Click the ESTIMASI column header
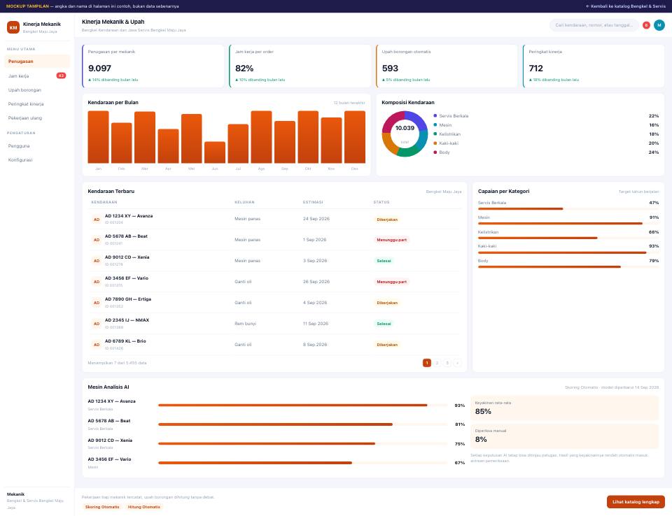The image size is (672, 516). pyautogui.click(x=313, y=202)
